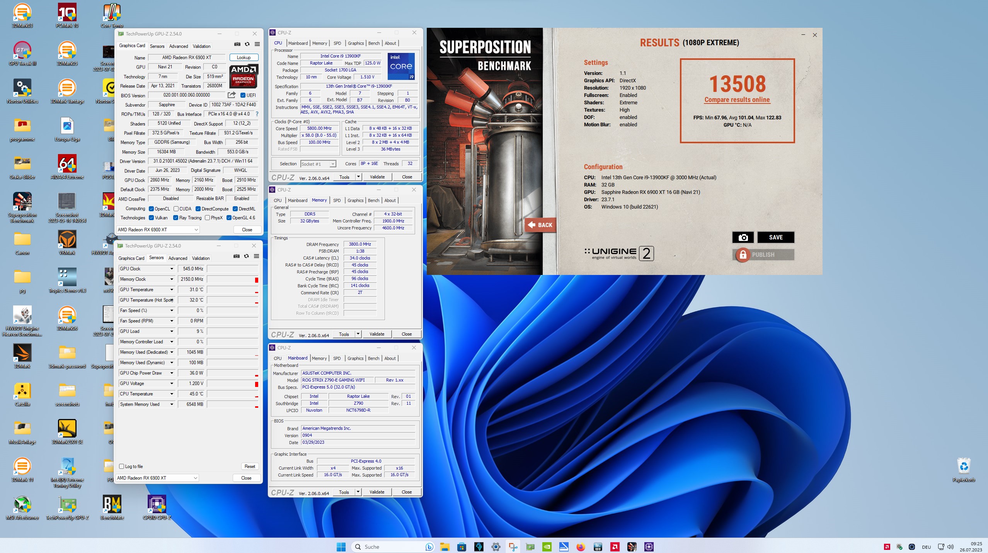
Task: Click Compare results online link
Action: 737,100
